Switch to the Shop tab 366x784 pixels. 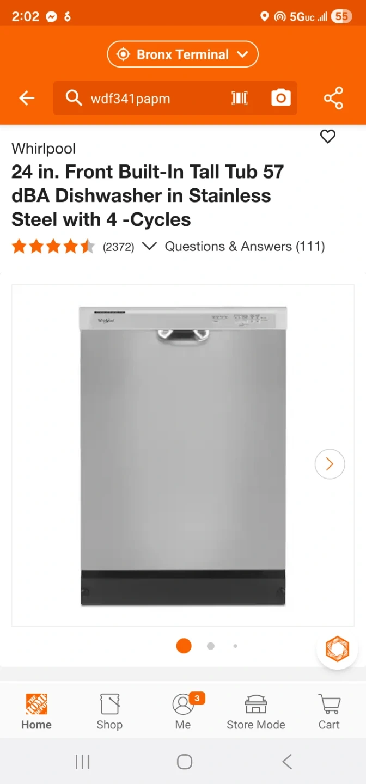[x=109, y=712]
